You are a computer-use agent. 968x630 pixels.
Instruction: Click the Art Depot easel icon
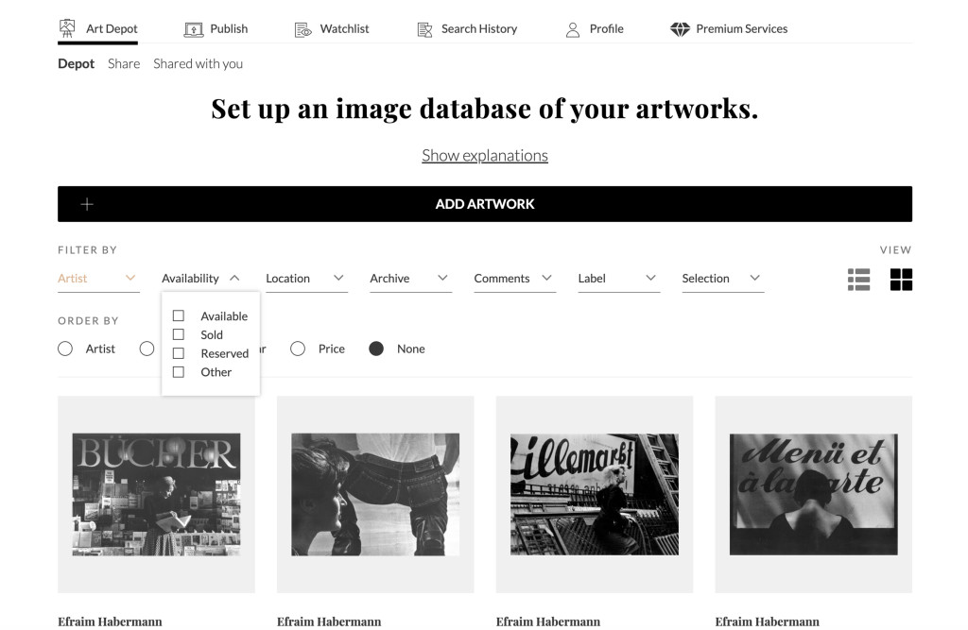tap(67, 28)
